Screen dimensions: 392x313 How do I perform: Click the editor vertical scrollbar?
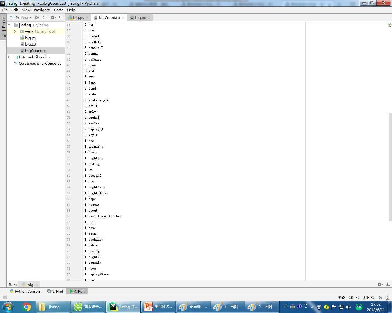(x=390, y=167)
